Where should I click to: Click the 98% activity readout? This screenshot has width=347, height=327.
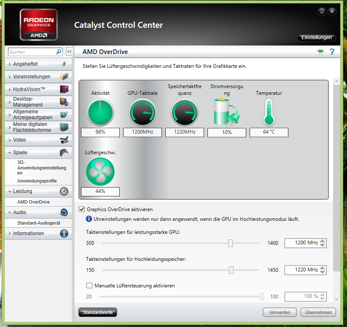click(x=100, y=132)
